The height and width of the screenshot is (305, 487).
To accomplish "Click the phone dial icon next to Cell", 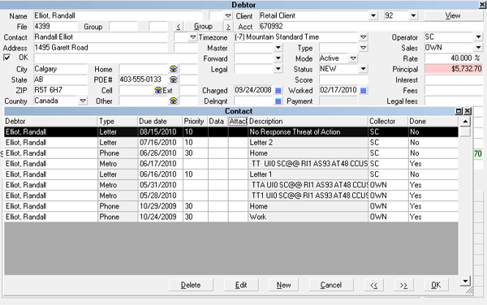I will pyautogui.click(x=158, y=90).
